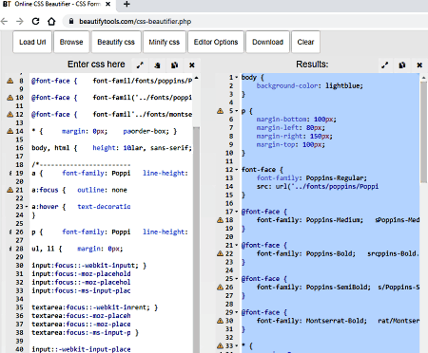This screenshot has height=353, width=428.
Task: Open a new browser tab with plus
Action: click(126, 4)
